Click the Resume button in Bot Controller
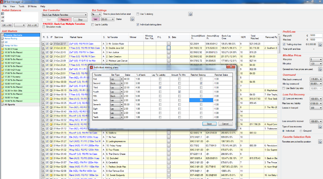The image size is (323, 179). click(x=65, y=20)
